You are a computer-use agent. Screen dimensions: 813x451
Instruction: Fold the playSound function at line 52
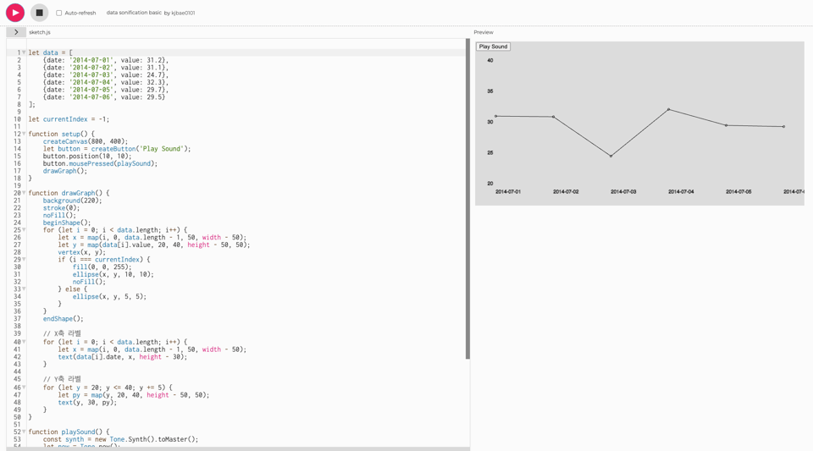click(x=24, y=432)
